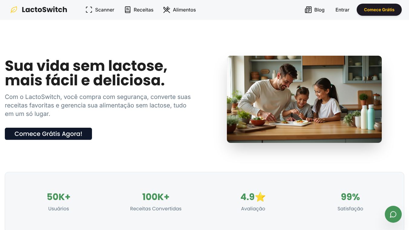The height and width of the screenshot is (230, 409).
Task: Open the Alimentos section
Action: click(180, 10)
